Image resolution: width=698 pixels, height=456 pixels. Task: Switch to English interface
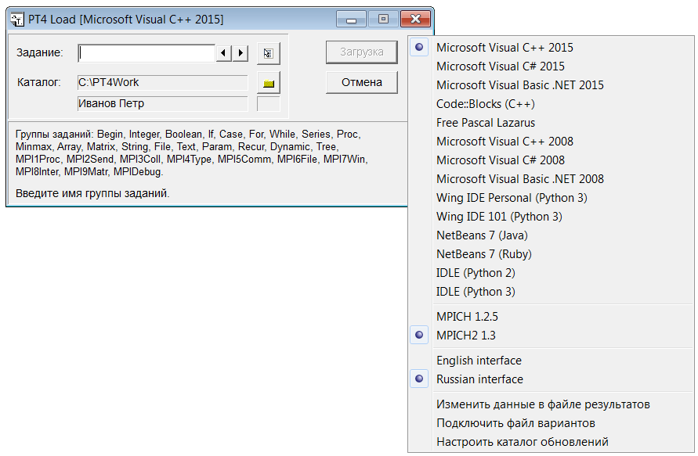pos(551,361)
